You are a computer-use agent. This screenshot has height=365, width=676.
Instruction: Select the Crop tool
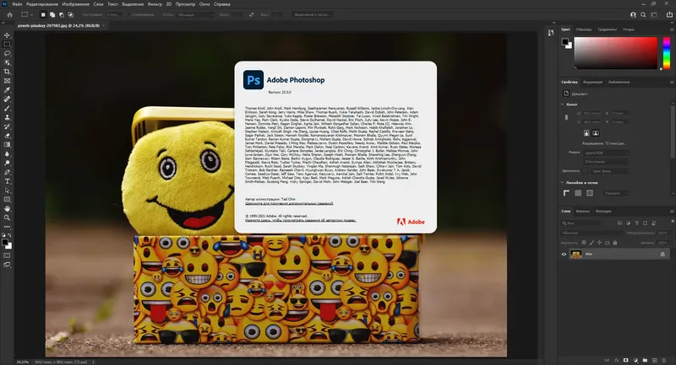click(7, 72)
